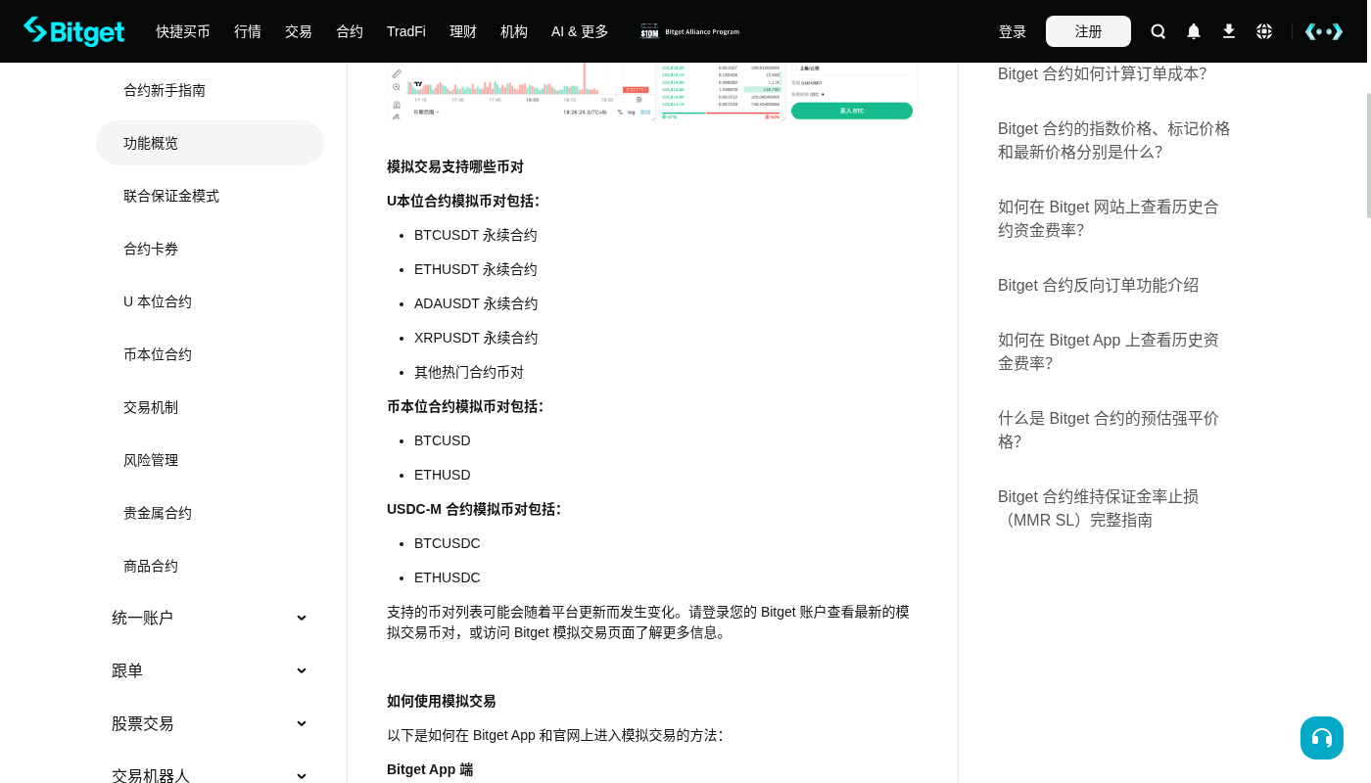Open article about 指数价格、标记价格和最新价格
The width and height of the screenshot is (1371, 783).
[x=1113, y=140]
